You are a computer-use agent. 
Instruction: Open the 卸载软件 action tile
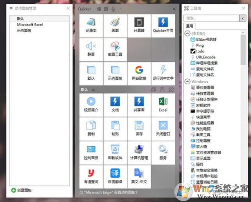[115, 153]
